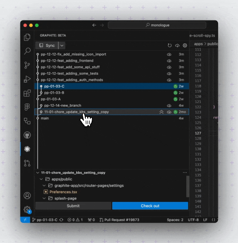Image resolution: width=238 pixels, height=243 pixels.
Task: Open Graphite settings gear in toolbar
Action: pyautogui.click(x=185, y=46)
